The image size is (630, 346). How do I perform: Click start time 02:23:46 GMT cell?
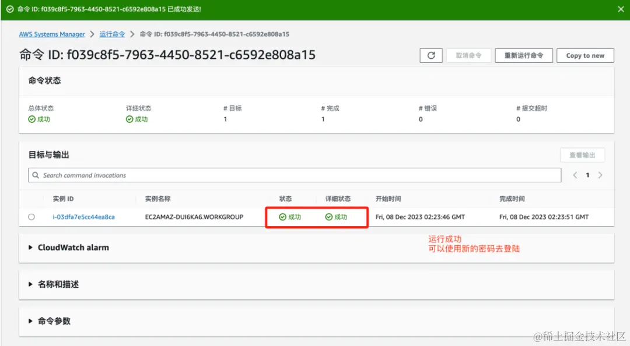420,217
